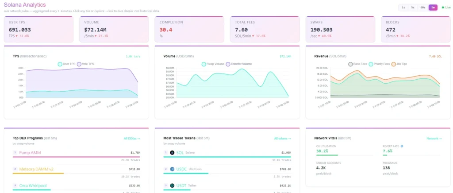The width and height of the screenshot is (453, 193).
Task: Open the Network link in Network Vitals
Action: pyautogui.click(x=434, y=139)
